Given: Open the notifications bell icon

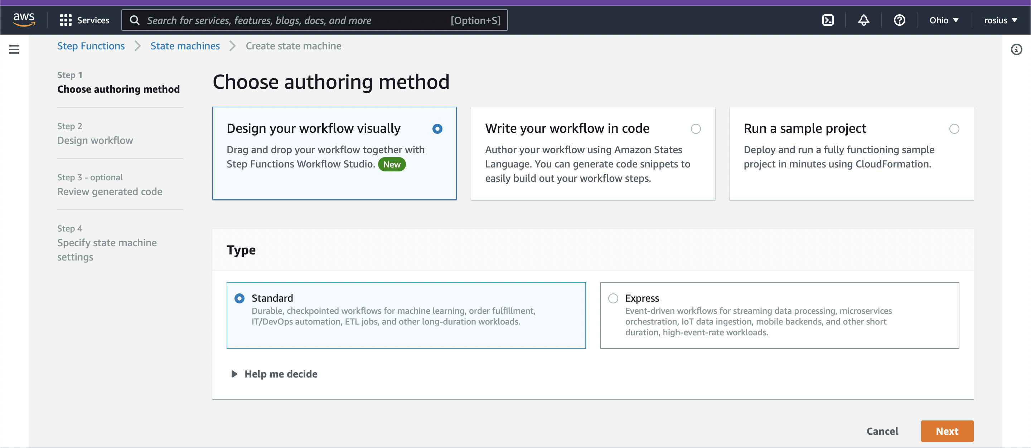Looking at the screenshot, I should (x=864, y=20).
